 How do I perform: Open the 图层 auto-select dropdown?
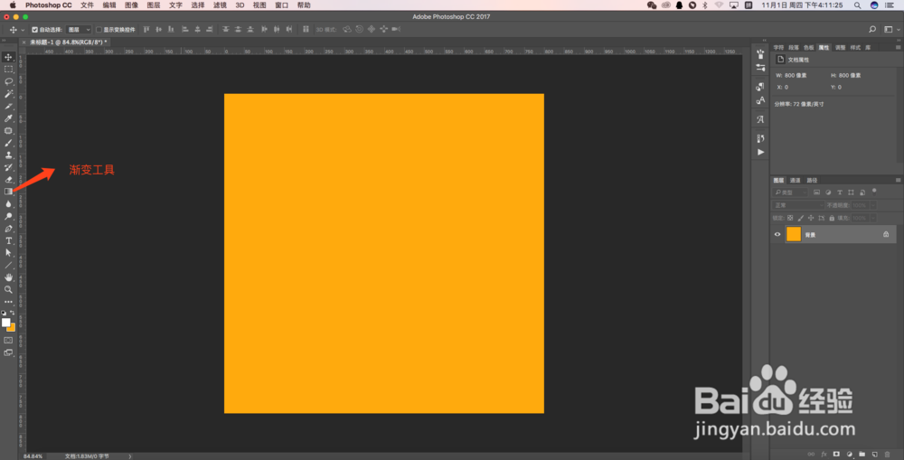coord(79,30)
